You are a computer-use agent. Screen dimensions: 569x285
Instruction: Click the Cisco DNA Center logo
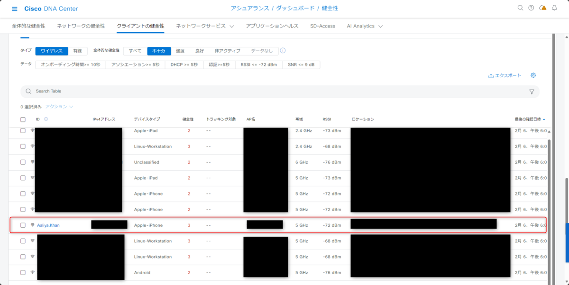[x=51, y=9]
